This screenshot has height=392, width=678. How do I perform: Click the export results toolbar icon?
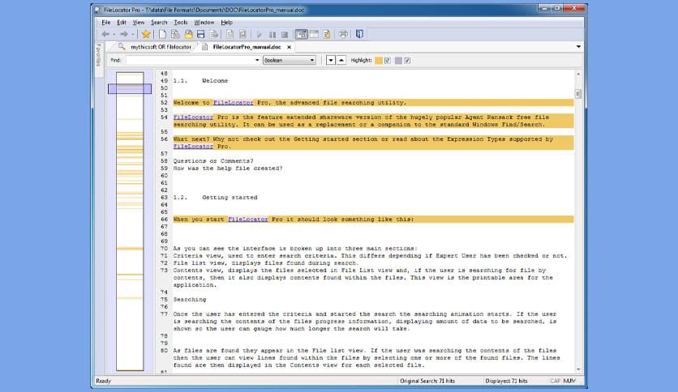click(x=213, y=34)
